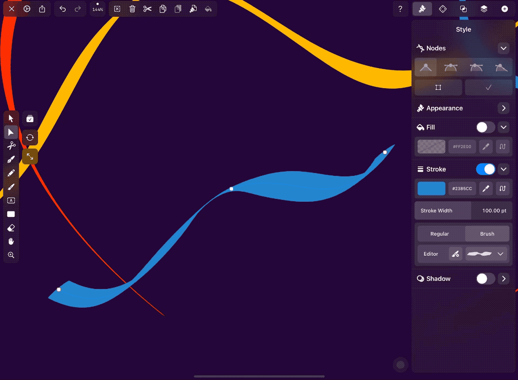518x380 pixels.
Task: Tap the blue stroke color swatch
Action: coord(431,188)
